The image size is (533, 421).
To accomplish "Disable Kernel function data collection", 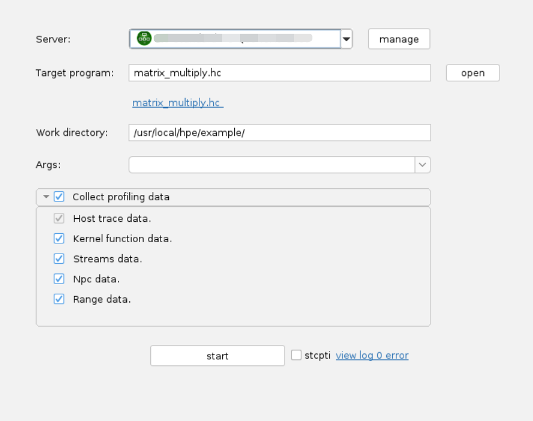I will pyautogui.click(x=59, y=239).
